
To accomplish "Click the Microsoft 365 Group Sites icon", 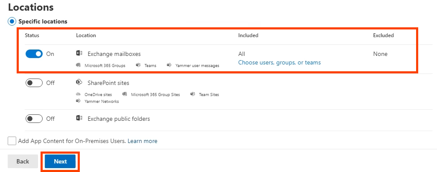I will click(x=125, y=94).
